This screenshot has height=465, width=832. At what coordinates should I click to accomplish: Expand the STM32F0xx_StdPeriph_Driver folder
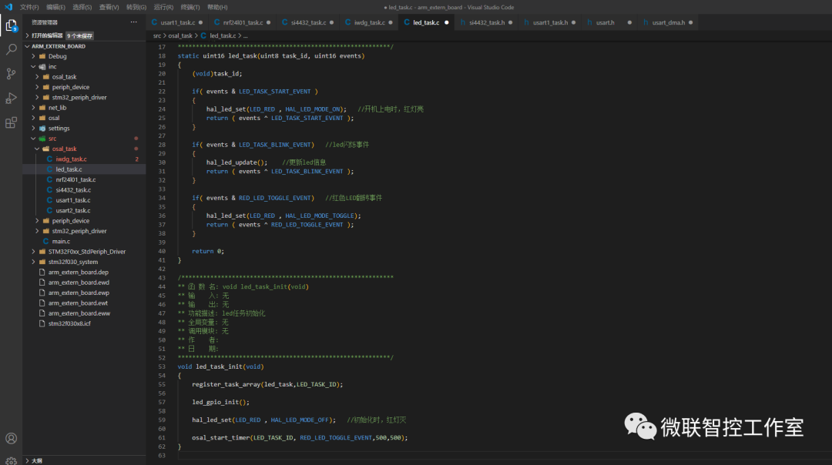(x=86, y=252)
